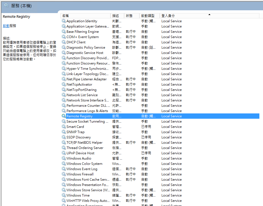Click the gear icon beside COM+ Event System
This screenshot has width=263, height=206.
(x=63, y=37)
